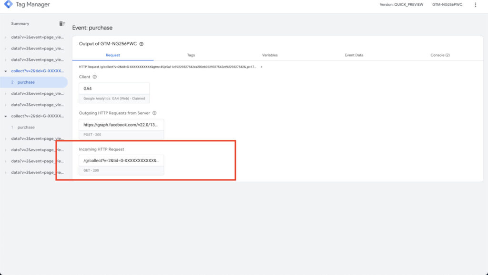Screen dimensions: 488x275
Task: Click the Tag Manager logo icon
Action: point(8,5)
